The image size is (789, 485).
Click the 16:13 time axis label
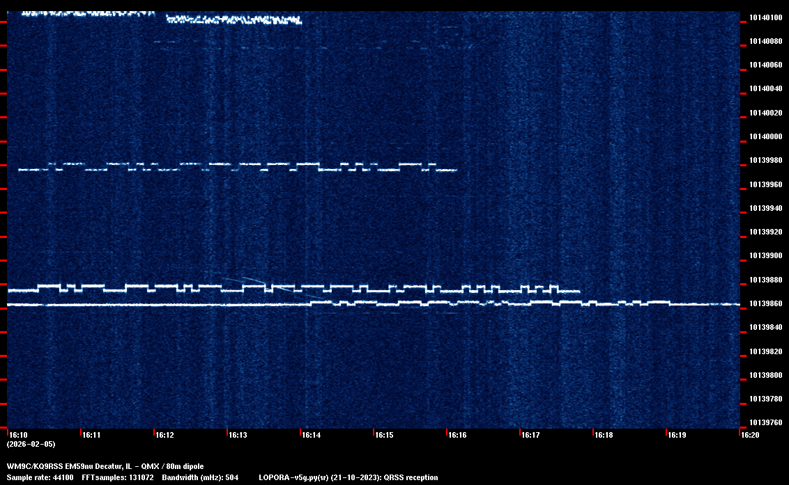pos(238,435)
